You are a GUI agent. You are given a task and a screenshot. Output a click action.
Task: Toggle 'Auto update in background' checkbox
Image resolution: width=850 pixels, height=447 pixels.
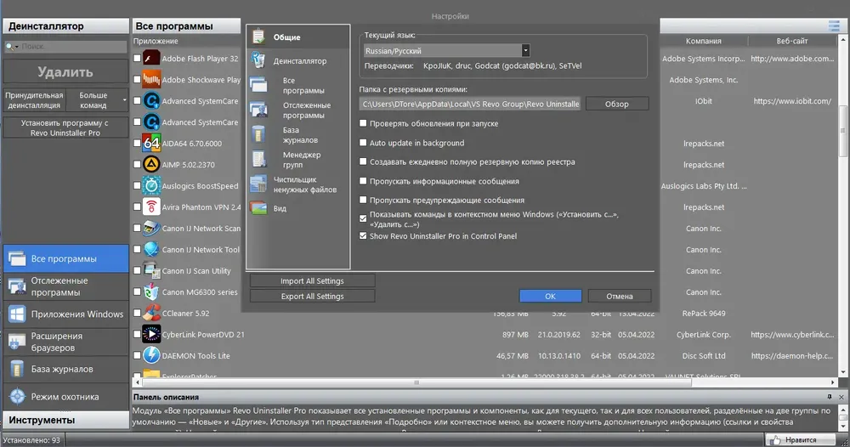[363, 143]
